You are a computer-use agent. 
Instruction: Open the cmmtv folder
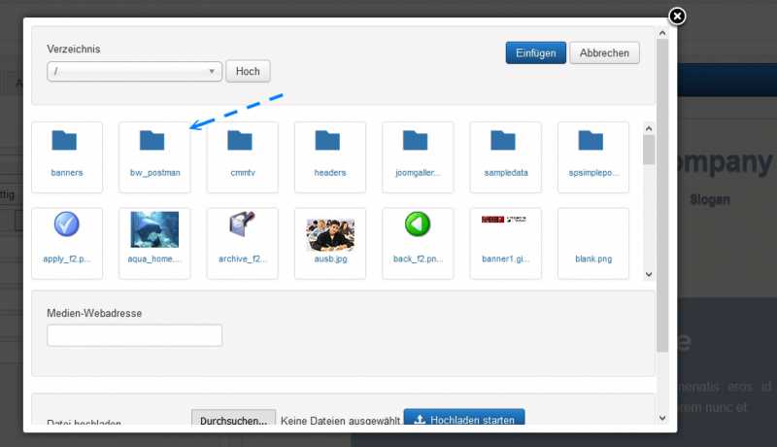tap(242, 141)
